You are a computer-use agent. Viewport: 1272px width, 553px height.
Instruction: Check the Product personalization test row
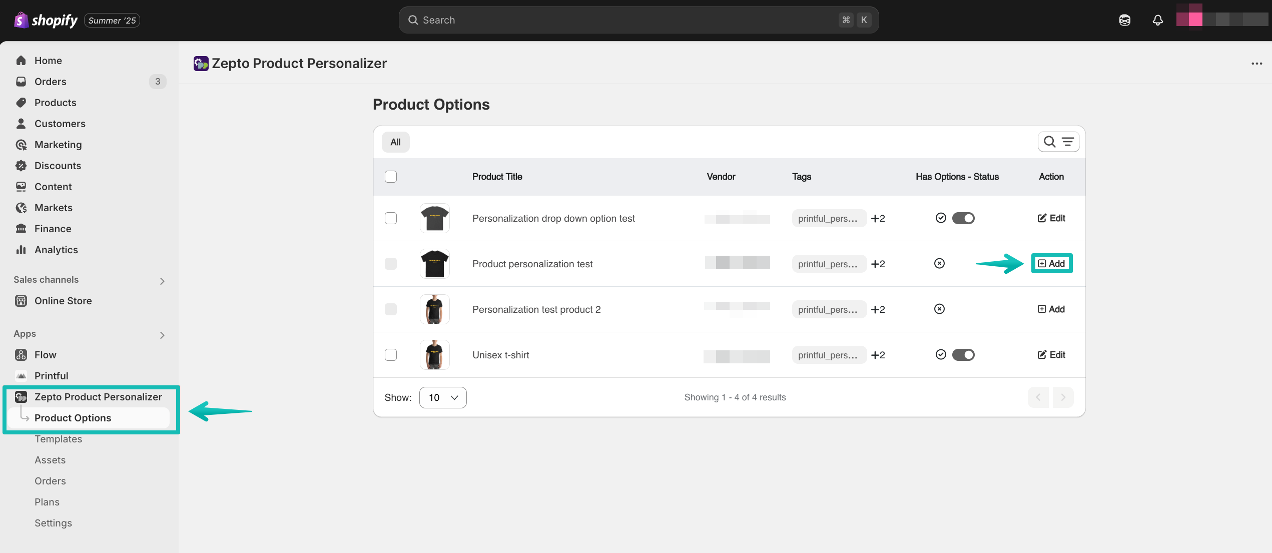(391, 264)
